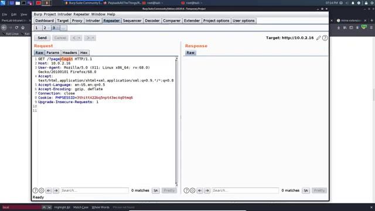Open history forward dropdown arrow
This screenshot has height=211, width=375.
tap(90, 38)
